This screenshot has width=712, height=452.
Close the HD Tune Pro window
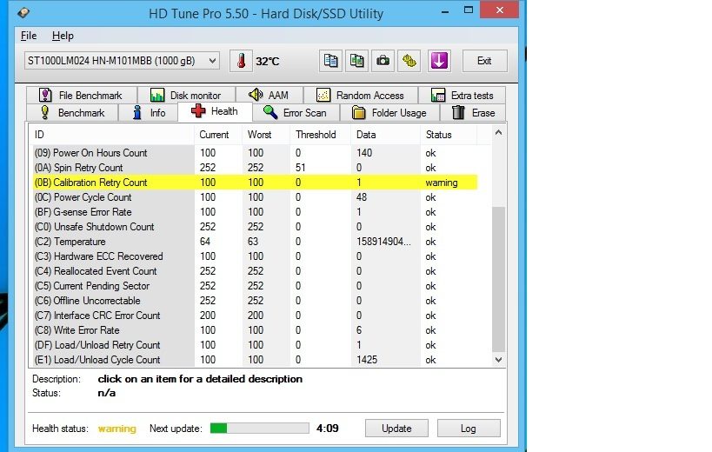click(x=500, y=10)
